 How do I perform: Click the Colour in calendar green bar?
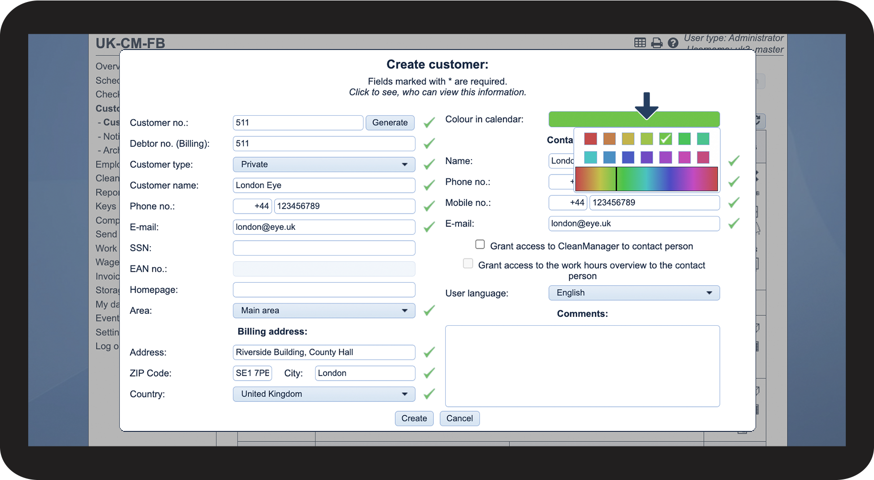click(x=634, y=119)
